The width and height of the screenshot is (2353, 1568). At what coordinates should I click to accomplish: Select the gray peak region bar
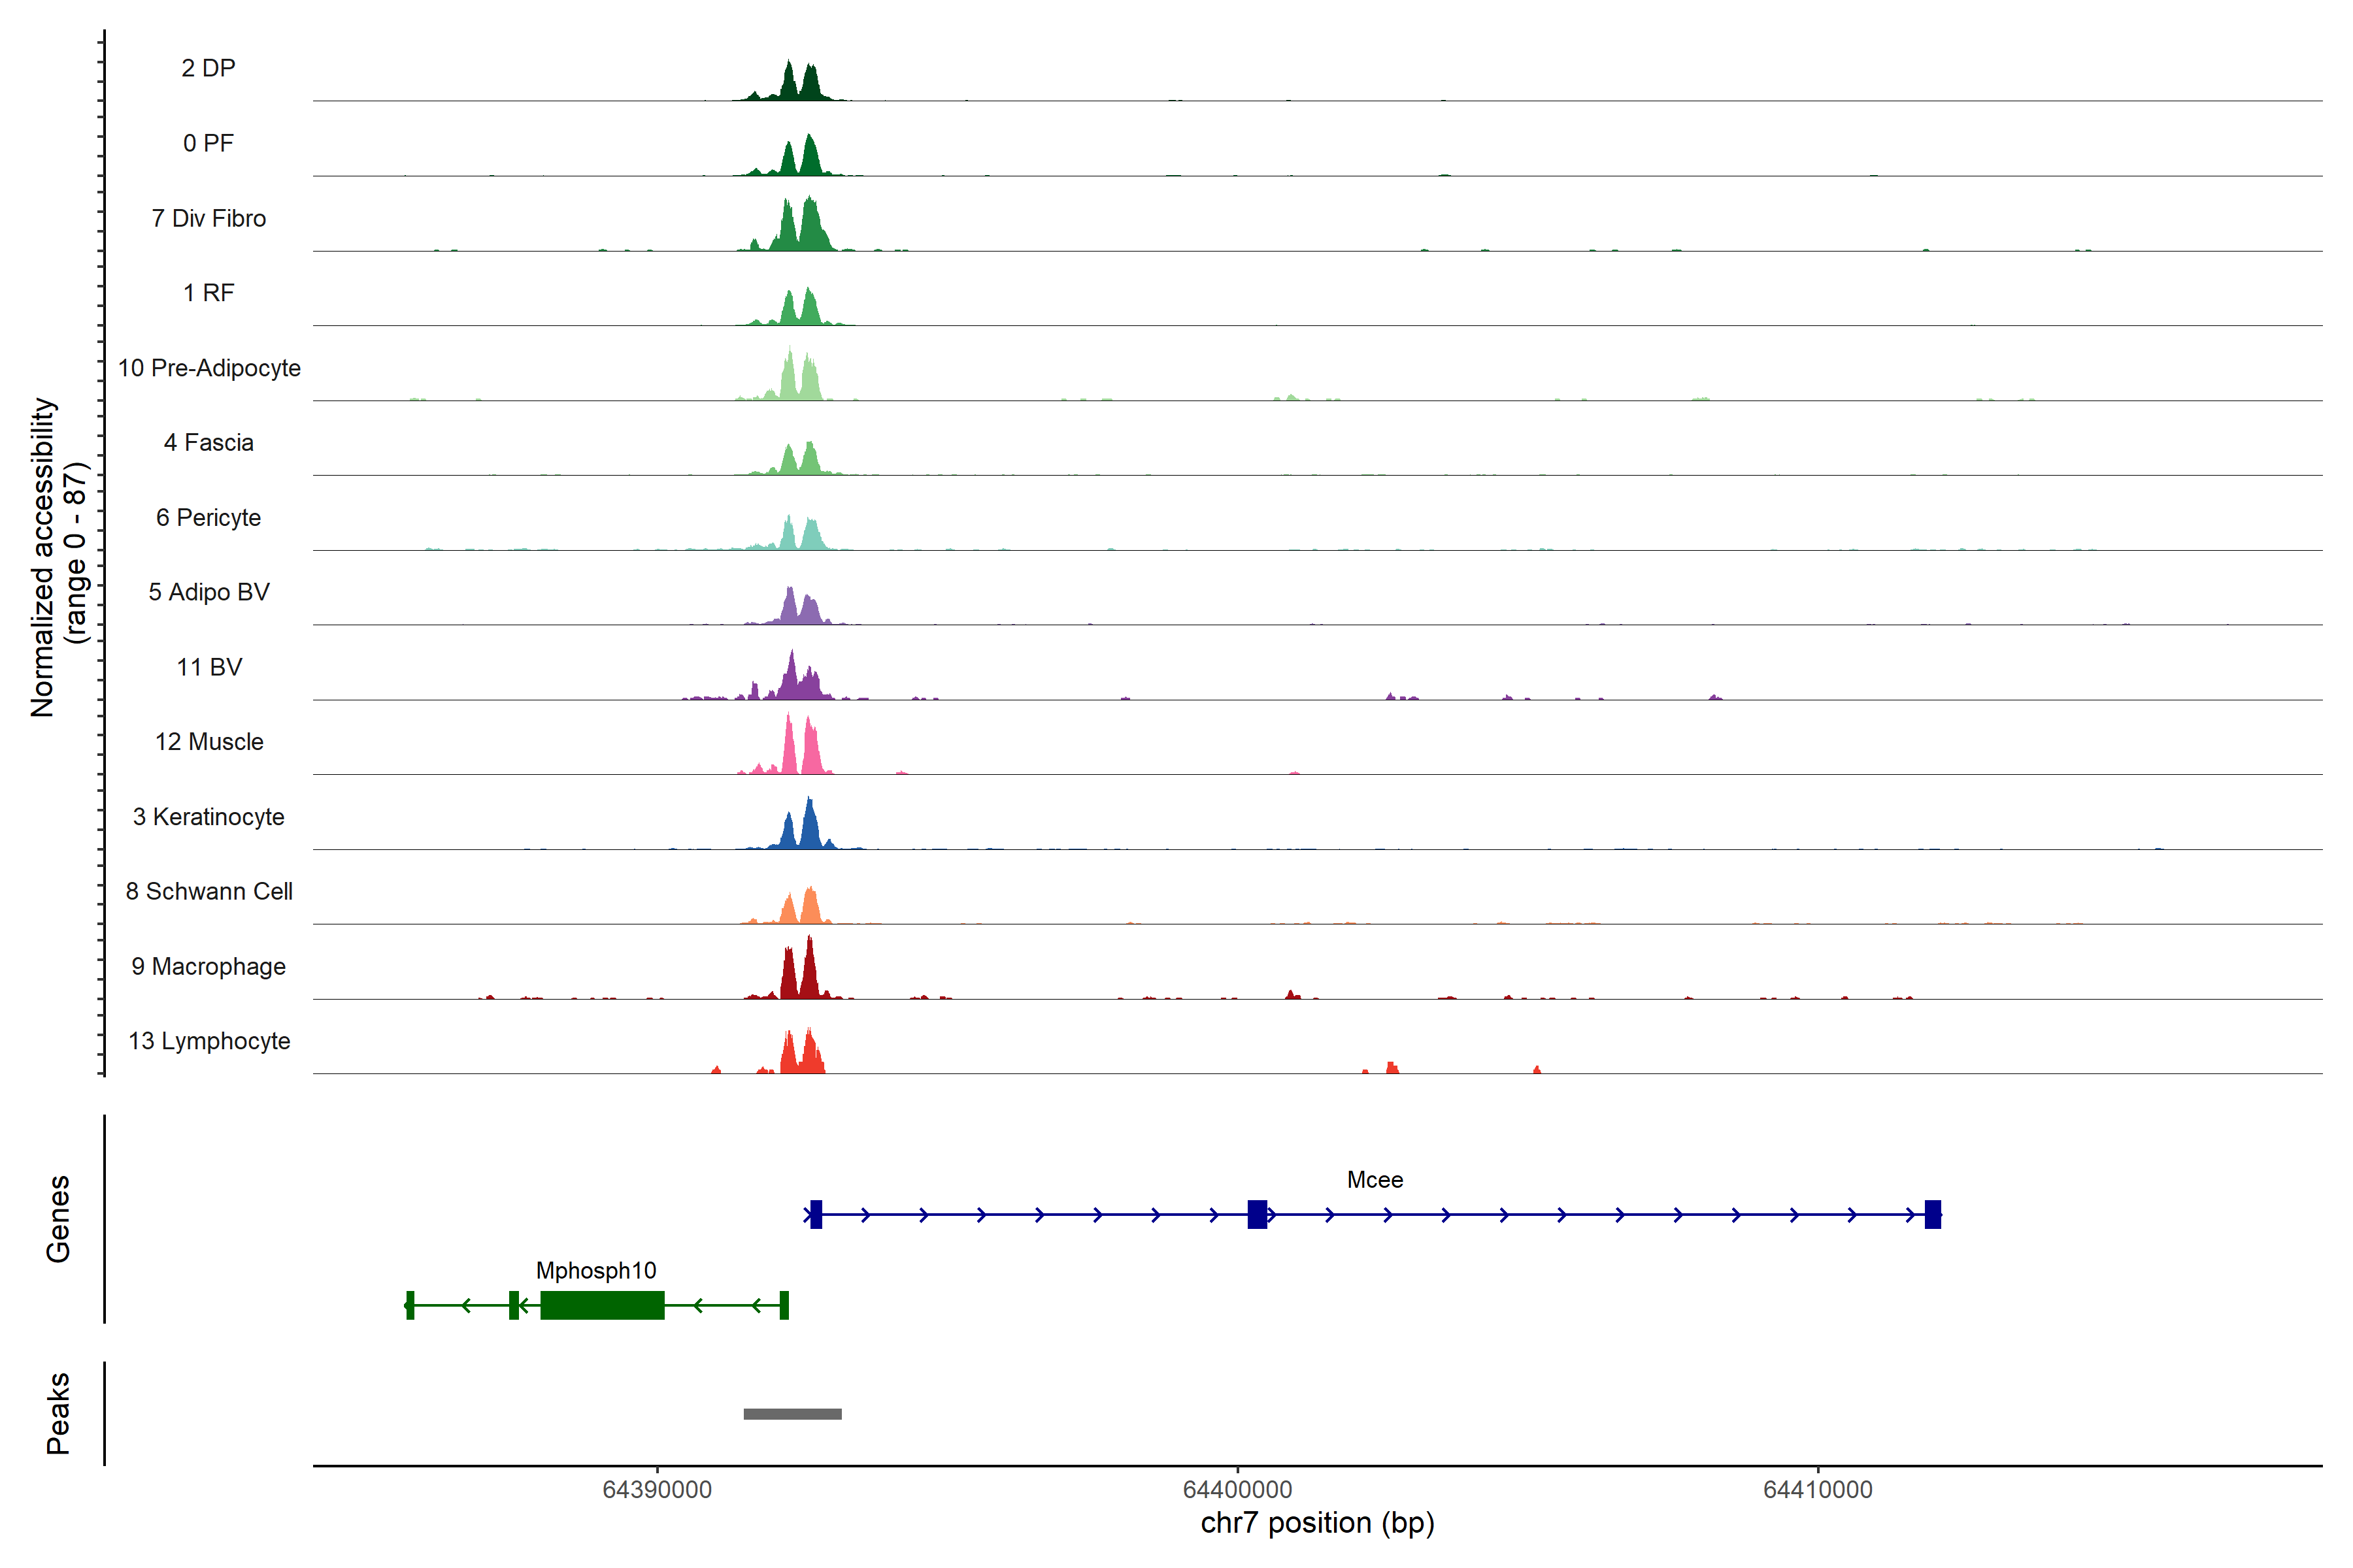click(x=792, y=1414)
